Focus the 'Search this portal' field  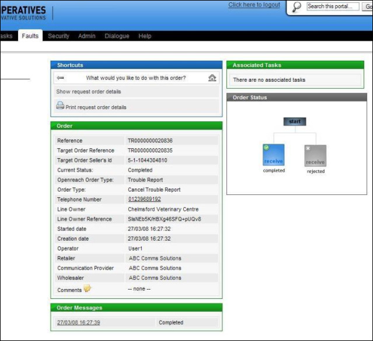pyautogui.click(x=333, y=6)
